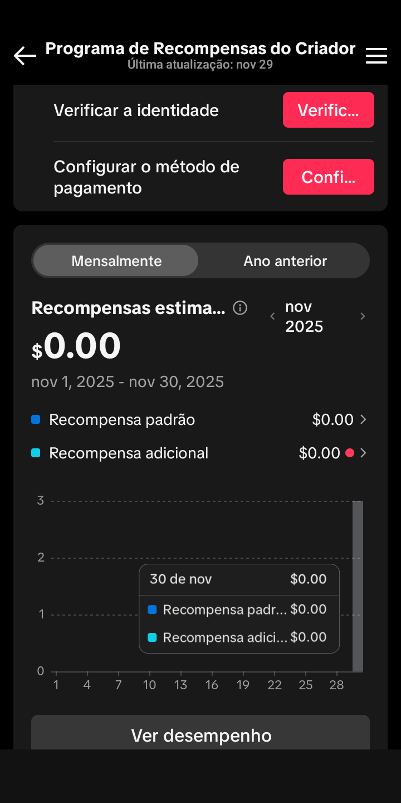
Task: Tap the red notification dot
Action: tap(350, 453)
